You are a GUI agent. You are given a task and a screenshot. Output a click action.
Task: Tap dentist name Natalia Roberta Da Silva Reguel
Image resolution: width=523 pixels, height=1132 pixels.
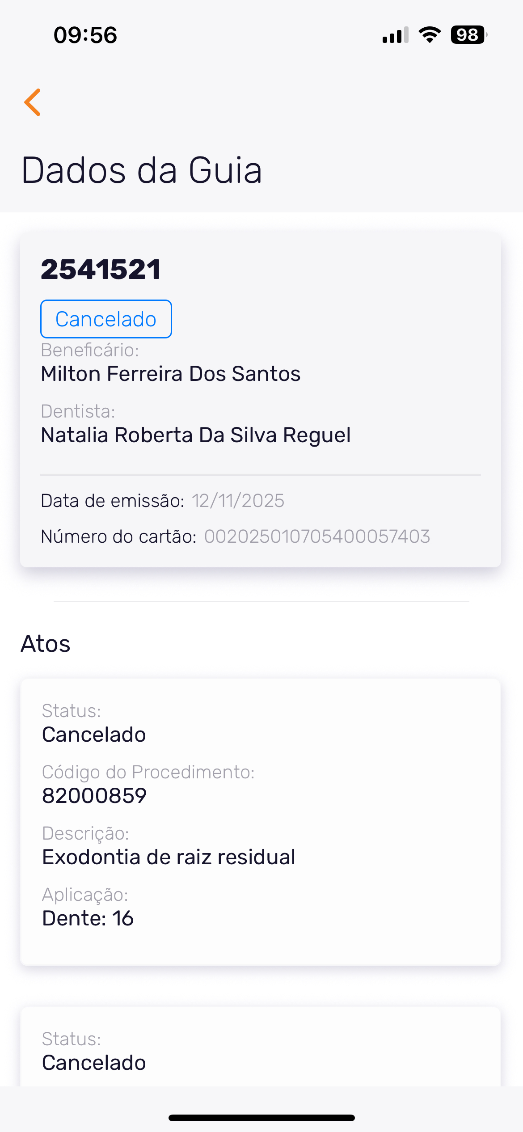tap(196, 435)
